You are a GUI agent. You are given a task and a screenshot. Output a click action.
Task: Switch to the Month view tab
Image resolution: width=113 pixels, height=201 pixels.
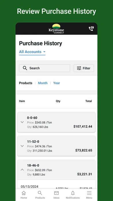43,83
